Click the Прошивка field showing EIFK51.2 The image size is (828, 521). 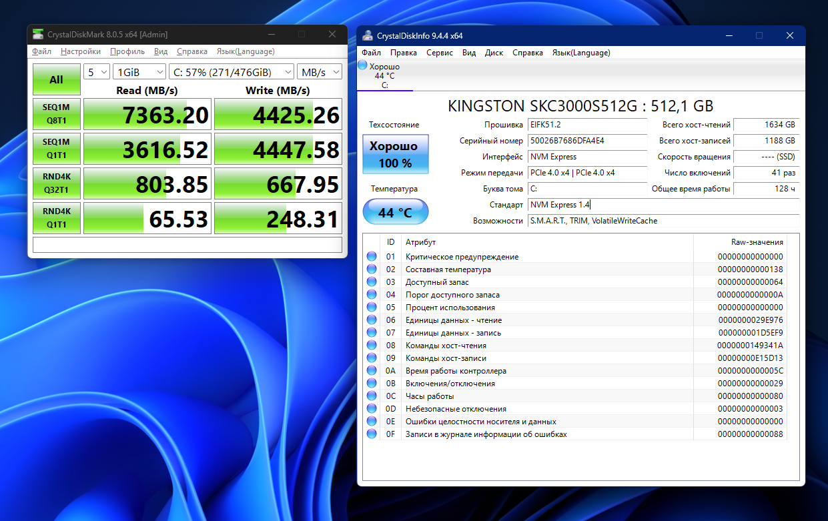pyautogui.click(x=587, y=125)
